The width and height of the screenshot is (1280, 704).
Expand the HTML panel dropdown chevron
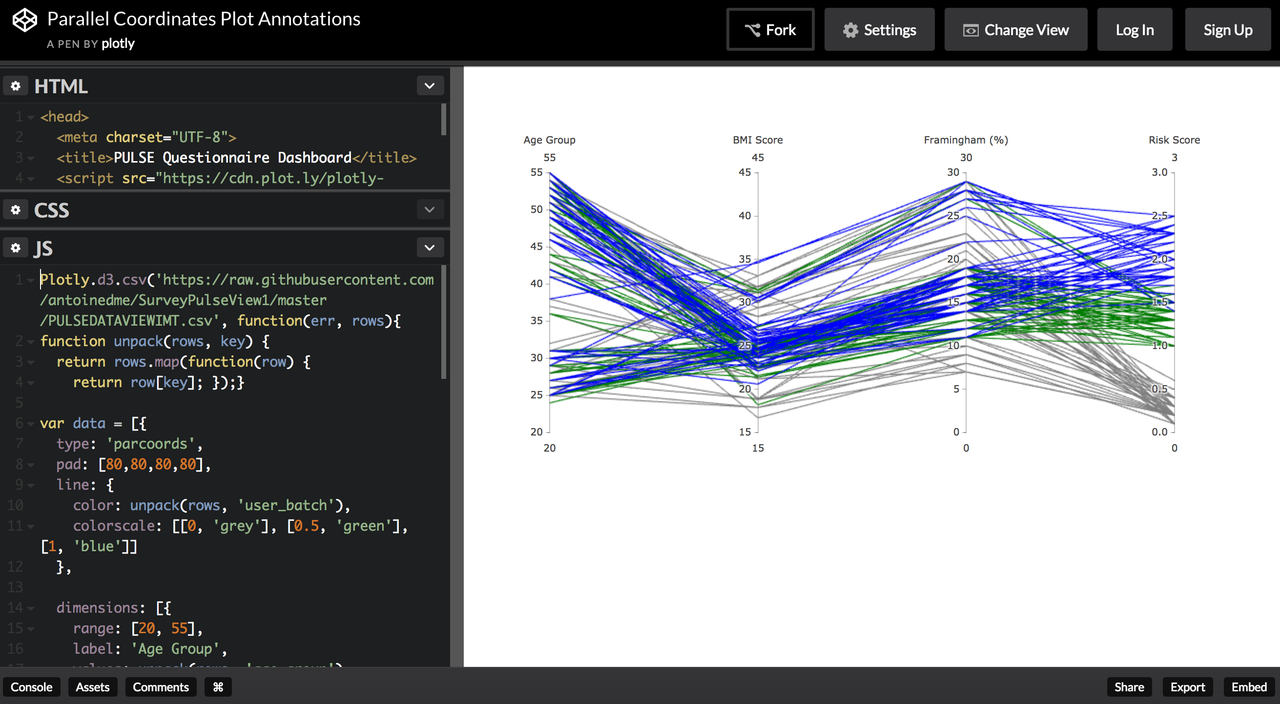(x=430, y=86)
